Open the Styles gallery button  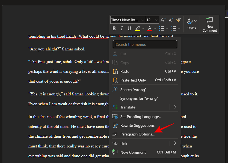click(191, 24)
